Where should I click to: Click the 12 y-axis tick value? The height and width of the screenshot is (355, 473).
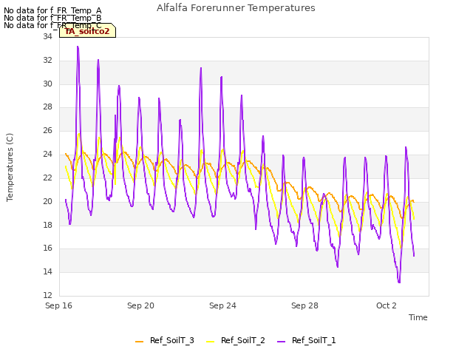pyautogui.click(x=47, y=295)
